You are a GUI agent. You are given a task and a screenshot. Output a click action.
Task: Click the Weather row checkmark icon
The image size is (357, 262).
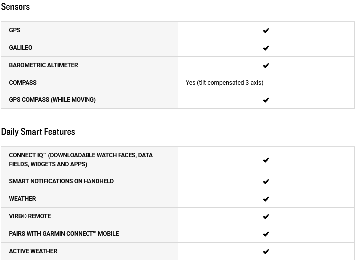(266, 199)
